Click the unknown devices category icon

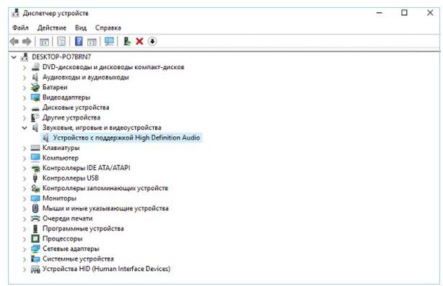click(35, 117)
